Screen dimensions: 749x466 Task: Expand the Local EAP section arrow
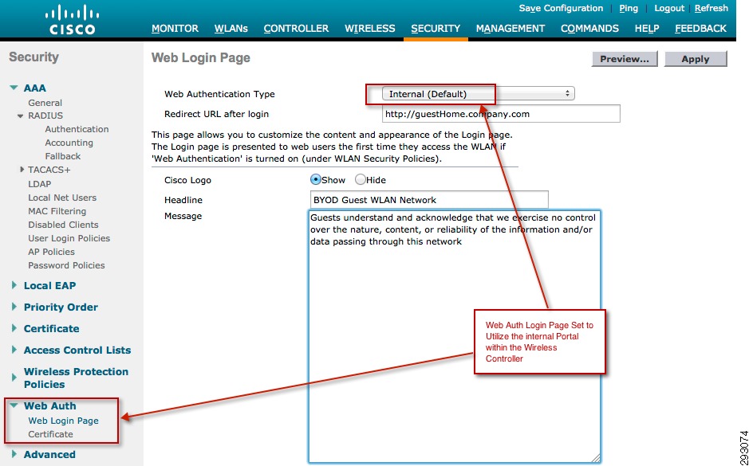pos(14,285)
